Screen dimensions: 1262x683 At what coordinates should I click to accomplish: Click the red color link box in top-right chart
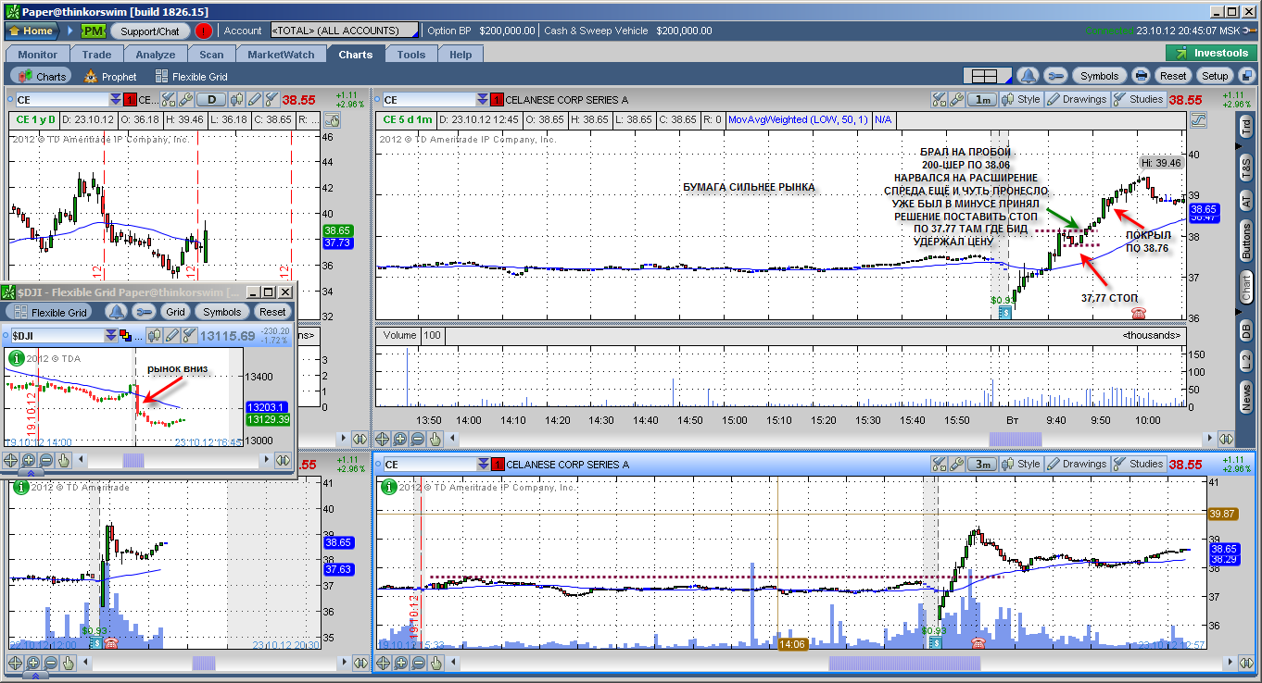(x=498, y=99)
